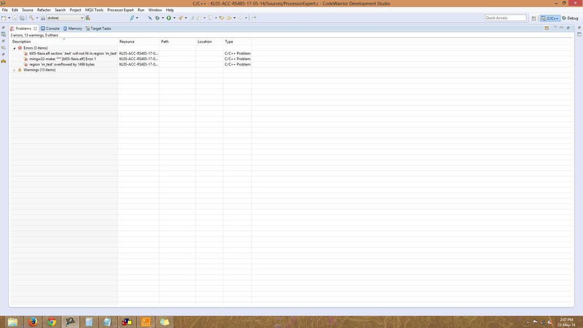
Task: Click the Save All icon
Action: click(x=22, y=18)
